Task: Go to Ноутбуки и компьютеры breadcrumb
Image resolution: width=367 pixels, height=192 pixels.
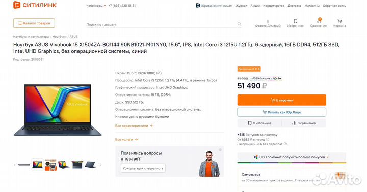Action: click(x=31, y=37)
